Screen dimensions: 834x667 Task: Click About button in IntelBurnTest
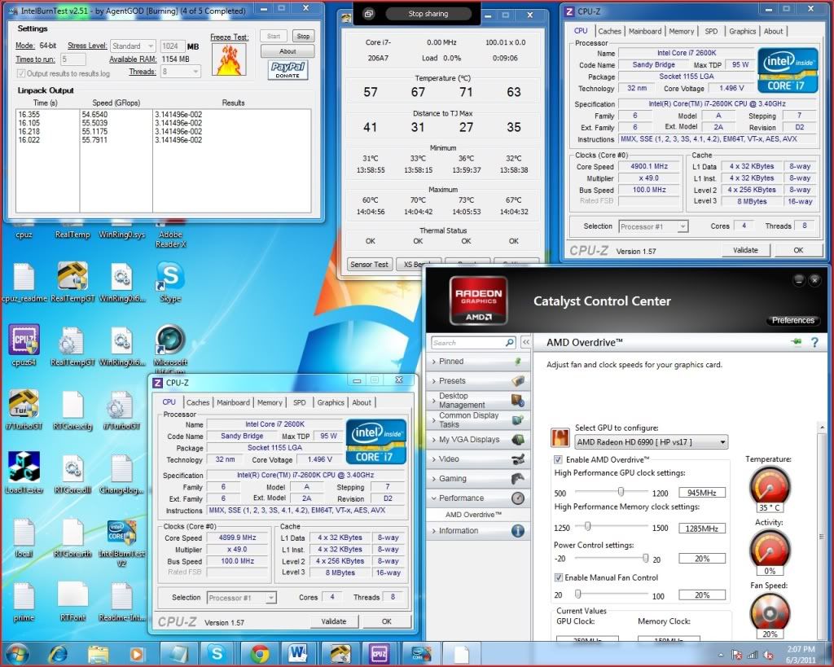click(x=288, y=51)
